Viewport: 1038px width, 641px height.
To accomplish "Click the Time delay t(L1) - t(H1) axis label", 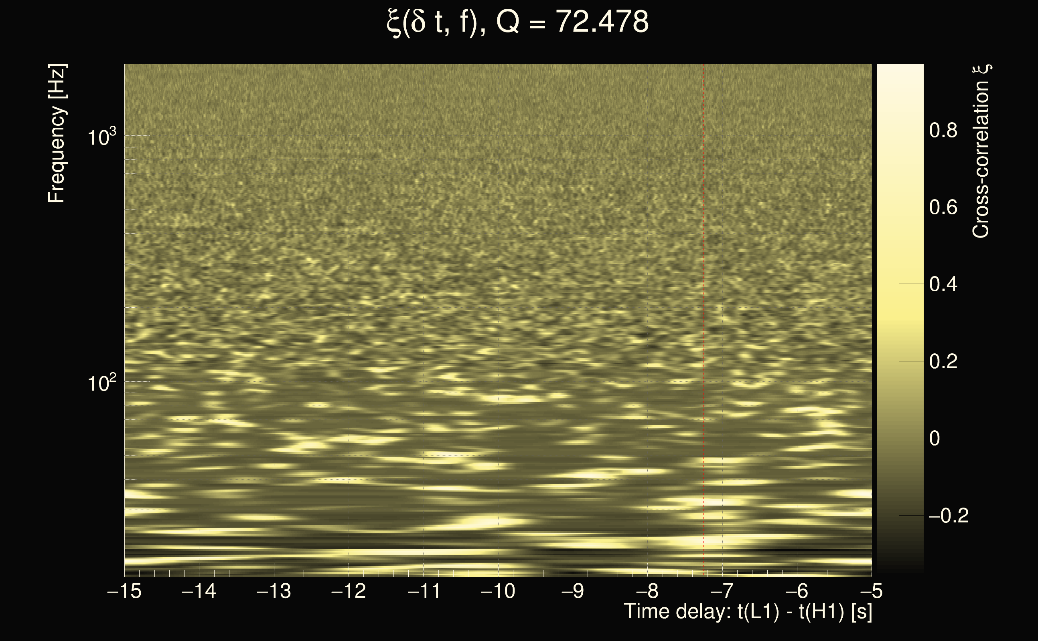I will (748, 611).
